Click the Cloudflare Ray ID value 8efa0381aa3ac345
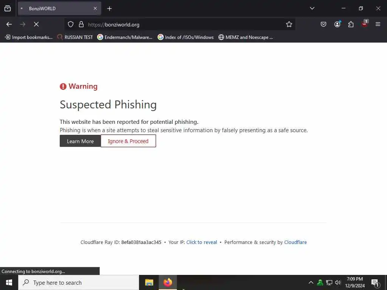 point(141,242)
